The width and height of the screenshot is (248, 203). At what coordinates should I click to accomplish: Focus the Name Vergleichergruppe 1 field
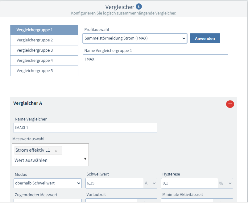click(x=155, y=59)
